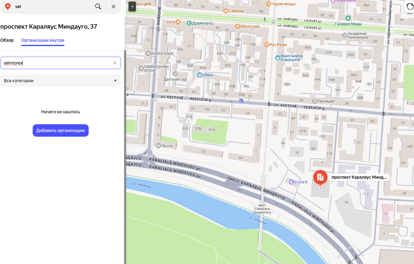Click the Yandex Maps logo pin
The height and width of the screenshot is (264, 414).
coord(7,7)
